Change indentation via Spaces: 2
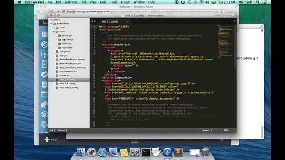Image resolution: width=285 pixels, height=160 pixels. [207, 130]
